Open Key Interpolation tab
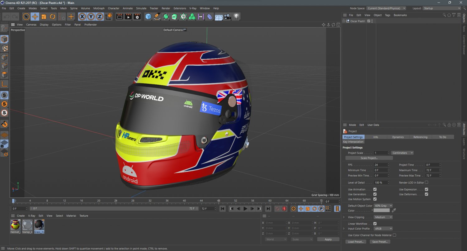This screenshot has width=467, height=251. [353, 142]
